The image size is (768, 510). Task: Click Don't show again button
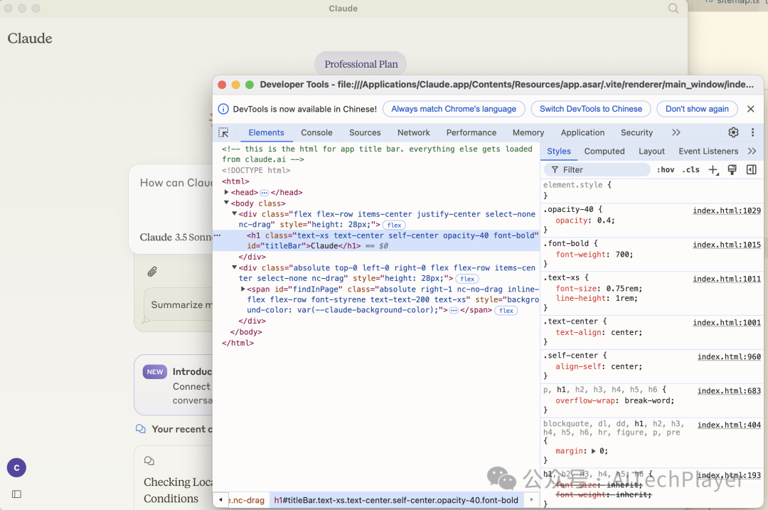697,109
